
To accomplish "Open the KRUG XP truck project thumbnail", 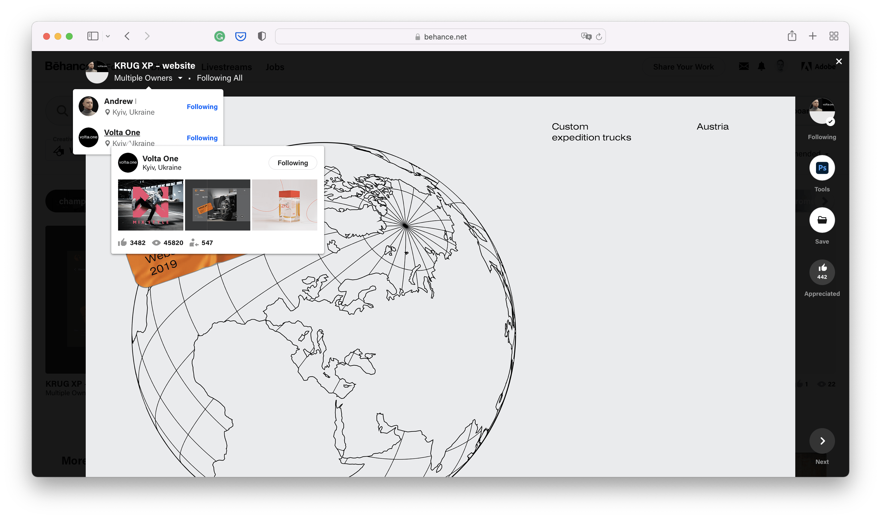I will click(217, 205).
